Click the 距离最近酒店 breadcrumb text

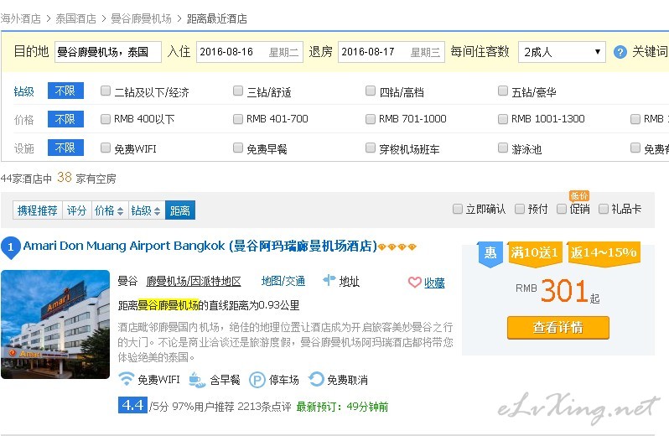pyautogui.click(x=217, y=18)
